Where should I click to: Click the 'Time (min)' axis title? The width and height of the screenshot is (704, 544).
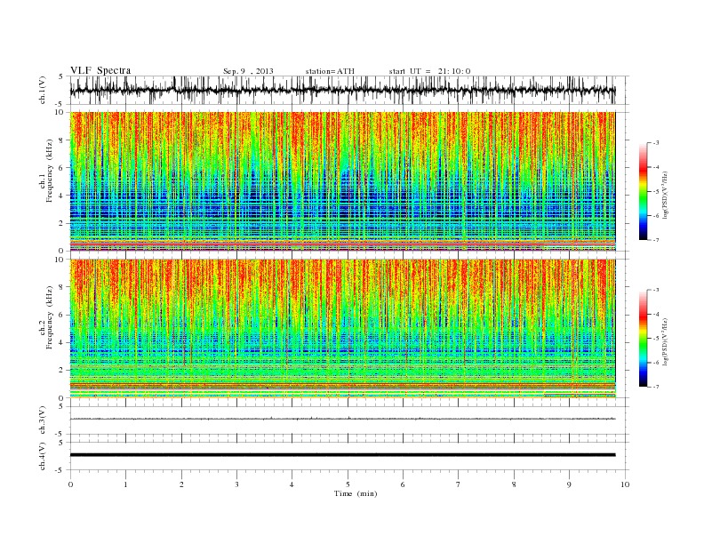point(356,493)
